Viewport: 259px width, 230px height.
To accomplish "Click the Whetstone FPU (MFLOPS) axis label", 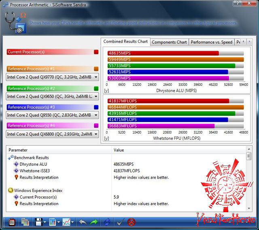I will 177,138.
